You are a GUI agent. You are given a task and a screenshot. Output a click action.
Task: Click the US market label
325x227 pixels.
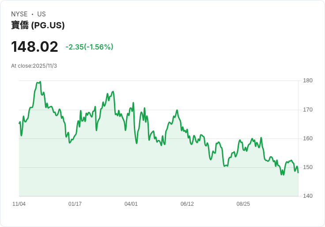[42, 14]
